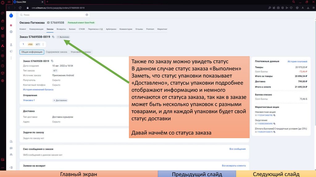Copy the Неизвестная акция promotion ID
316x177 pixels.
(x=274, y=115)
